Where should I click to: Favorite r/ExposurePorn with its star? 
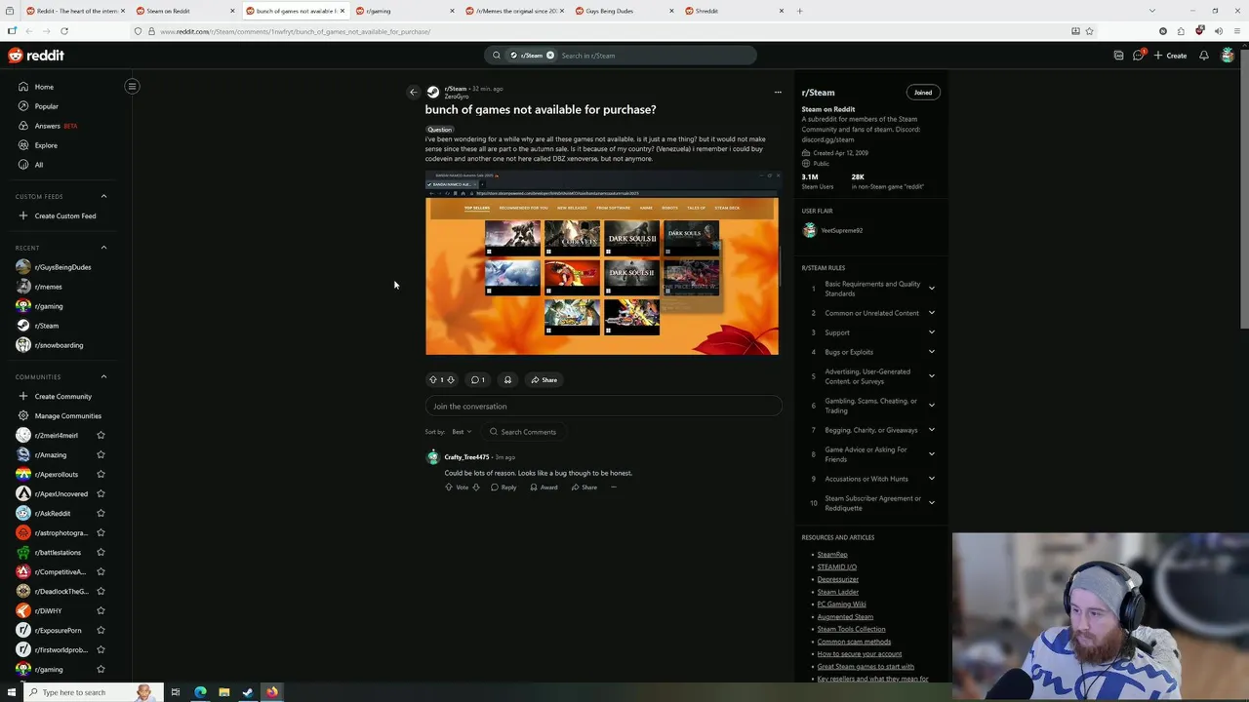pyautogui.click(x=101, y=630)
